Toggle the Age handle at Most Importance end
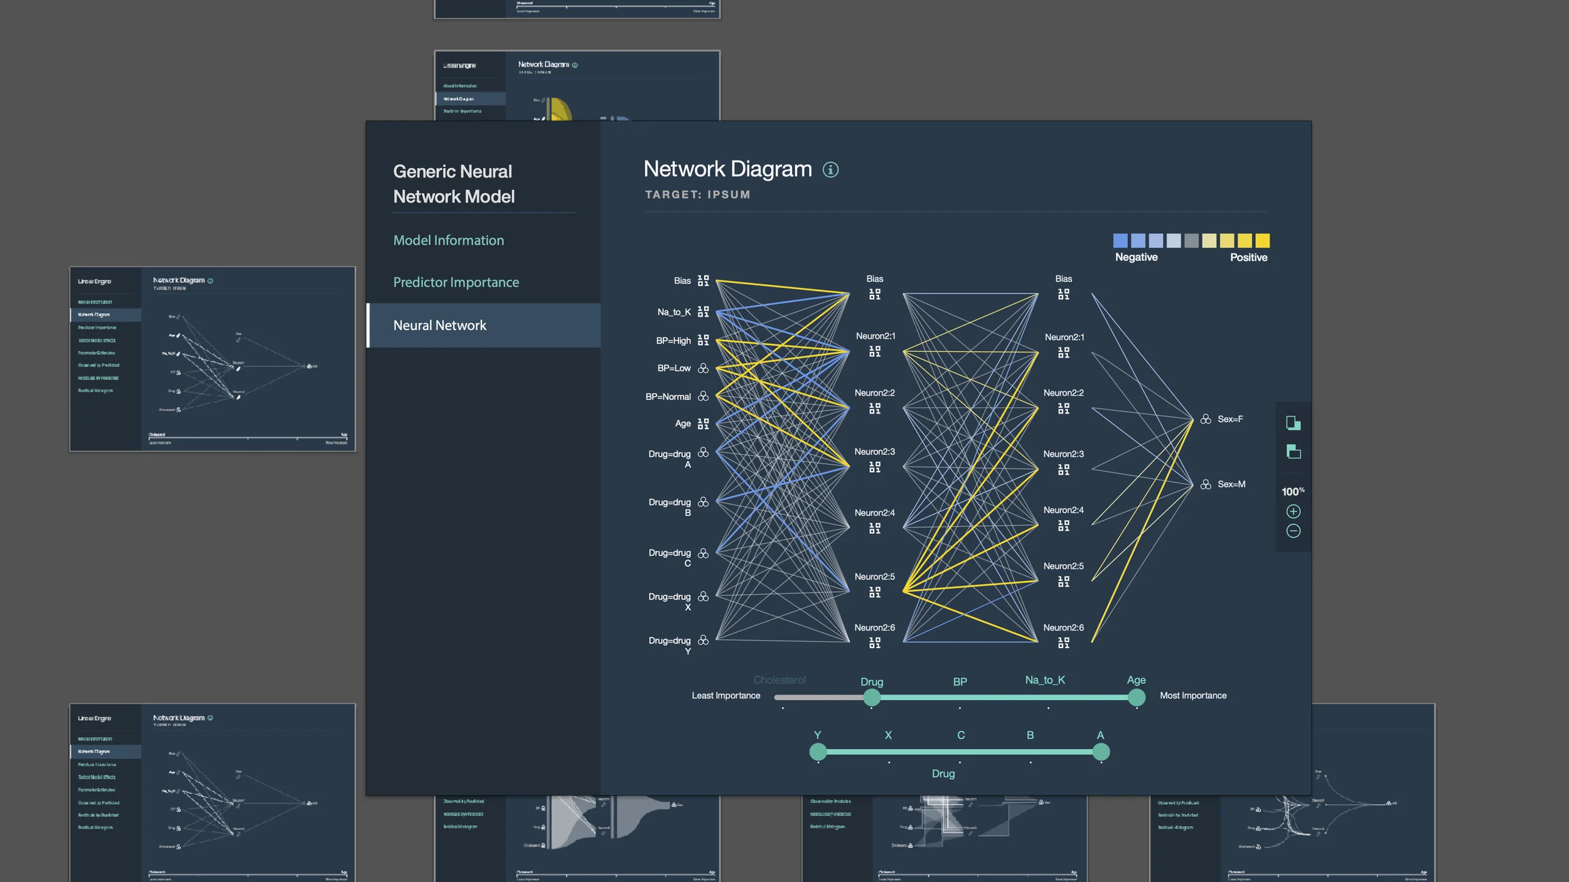 pos(1136,697)
